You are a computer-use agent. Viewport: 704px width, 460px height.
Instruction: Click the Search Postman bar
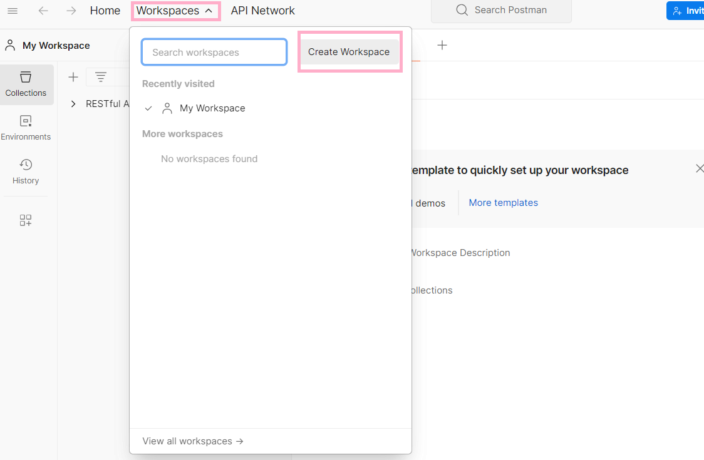pyautogui.click(x=501, y=10)
